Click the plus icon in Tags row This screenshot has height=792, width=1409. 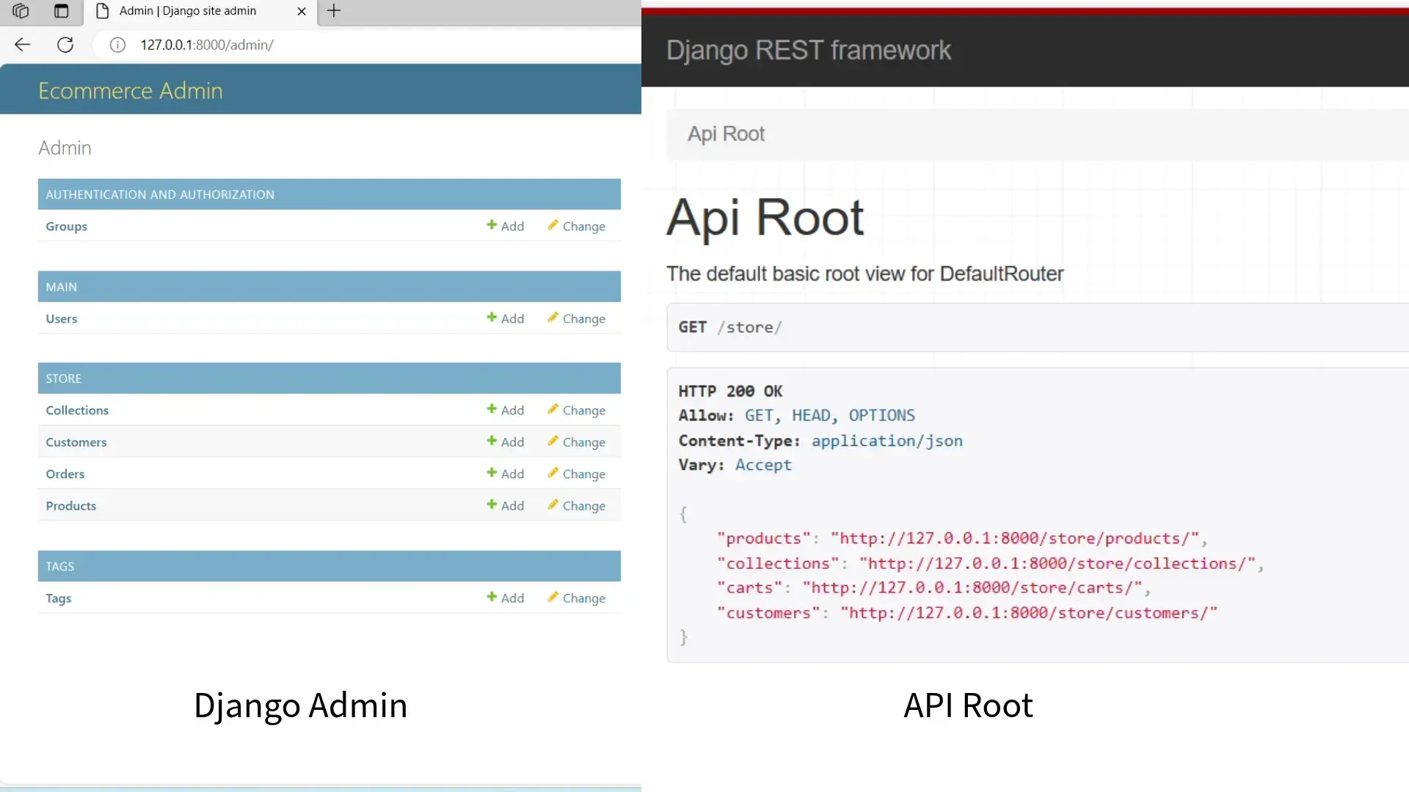(x=492, y=597)
